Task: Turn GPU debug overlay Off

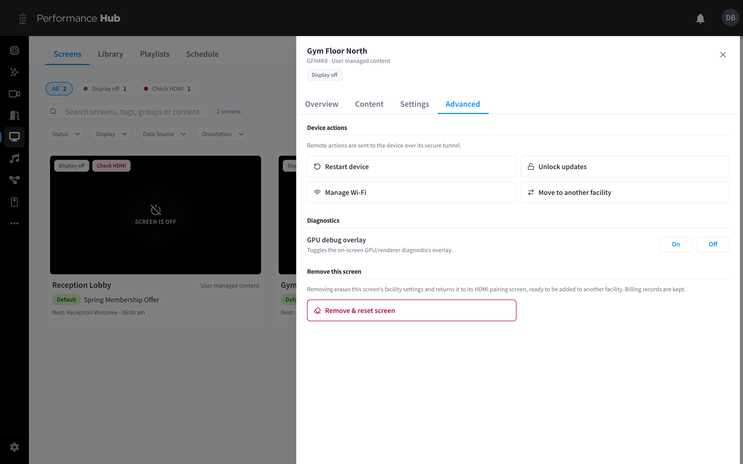Action: [713, 244]
